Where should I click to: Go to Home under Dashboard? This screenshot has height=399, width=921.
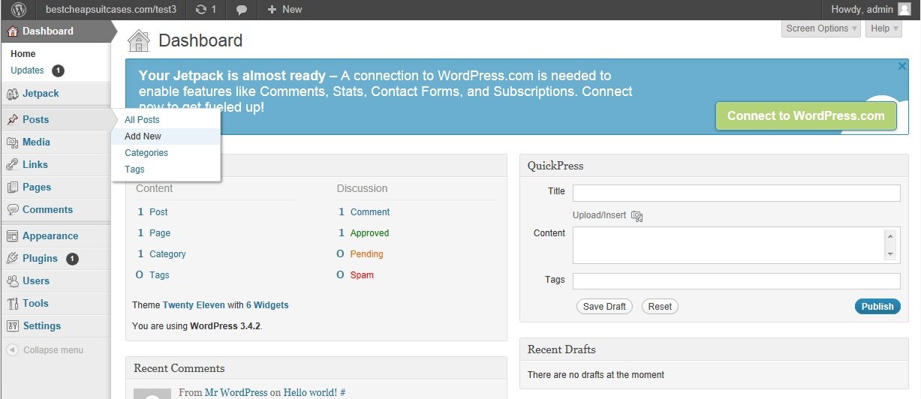(x=23, y=54)
